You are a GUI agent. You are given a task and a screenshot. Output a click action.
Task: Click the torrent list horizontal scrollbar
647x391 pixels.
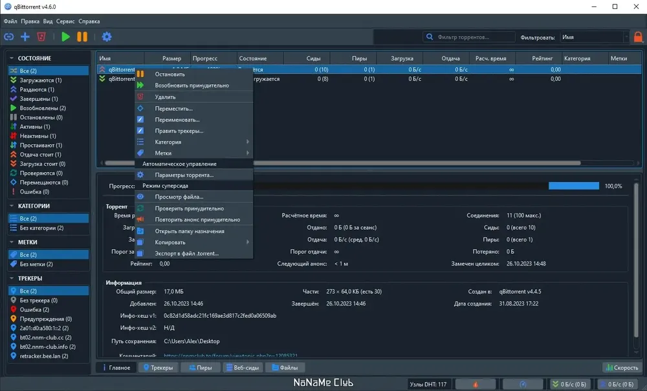coord(342,163)
